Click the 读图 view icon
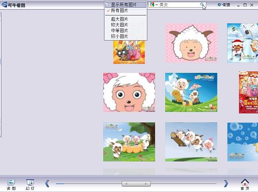 point(11,184)
